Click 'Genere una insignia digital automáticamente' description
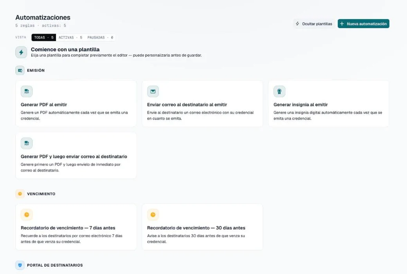Image resolution: width=407 pixels, height=274 pixels. point(328,115)
